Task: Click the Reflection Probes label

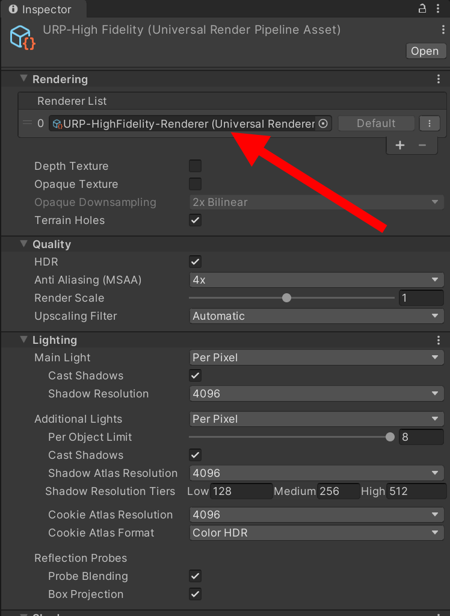Action: pos(81,558)
